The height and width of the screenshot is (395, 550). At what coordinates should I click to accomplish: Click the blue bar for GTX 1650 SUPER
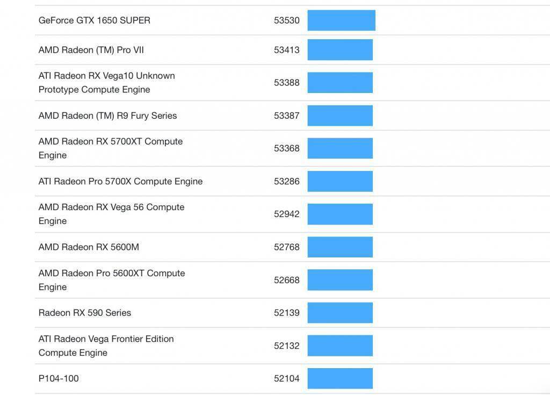coord(341,20)
